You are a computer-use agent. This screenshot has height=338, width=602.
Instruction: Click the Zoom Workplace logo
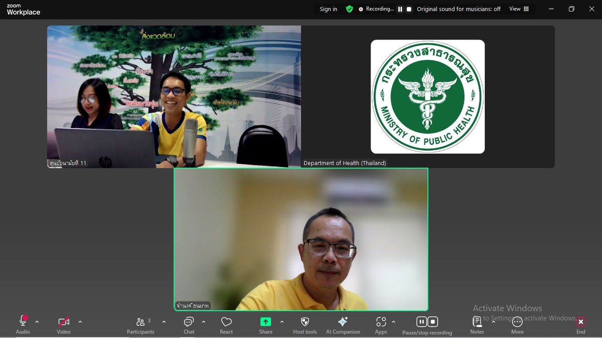point(23,10)
